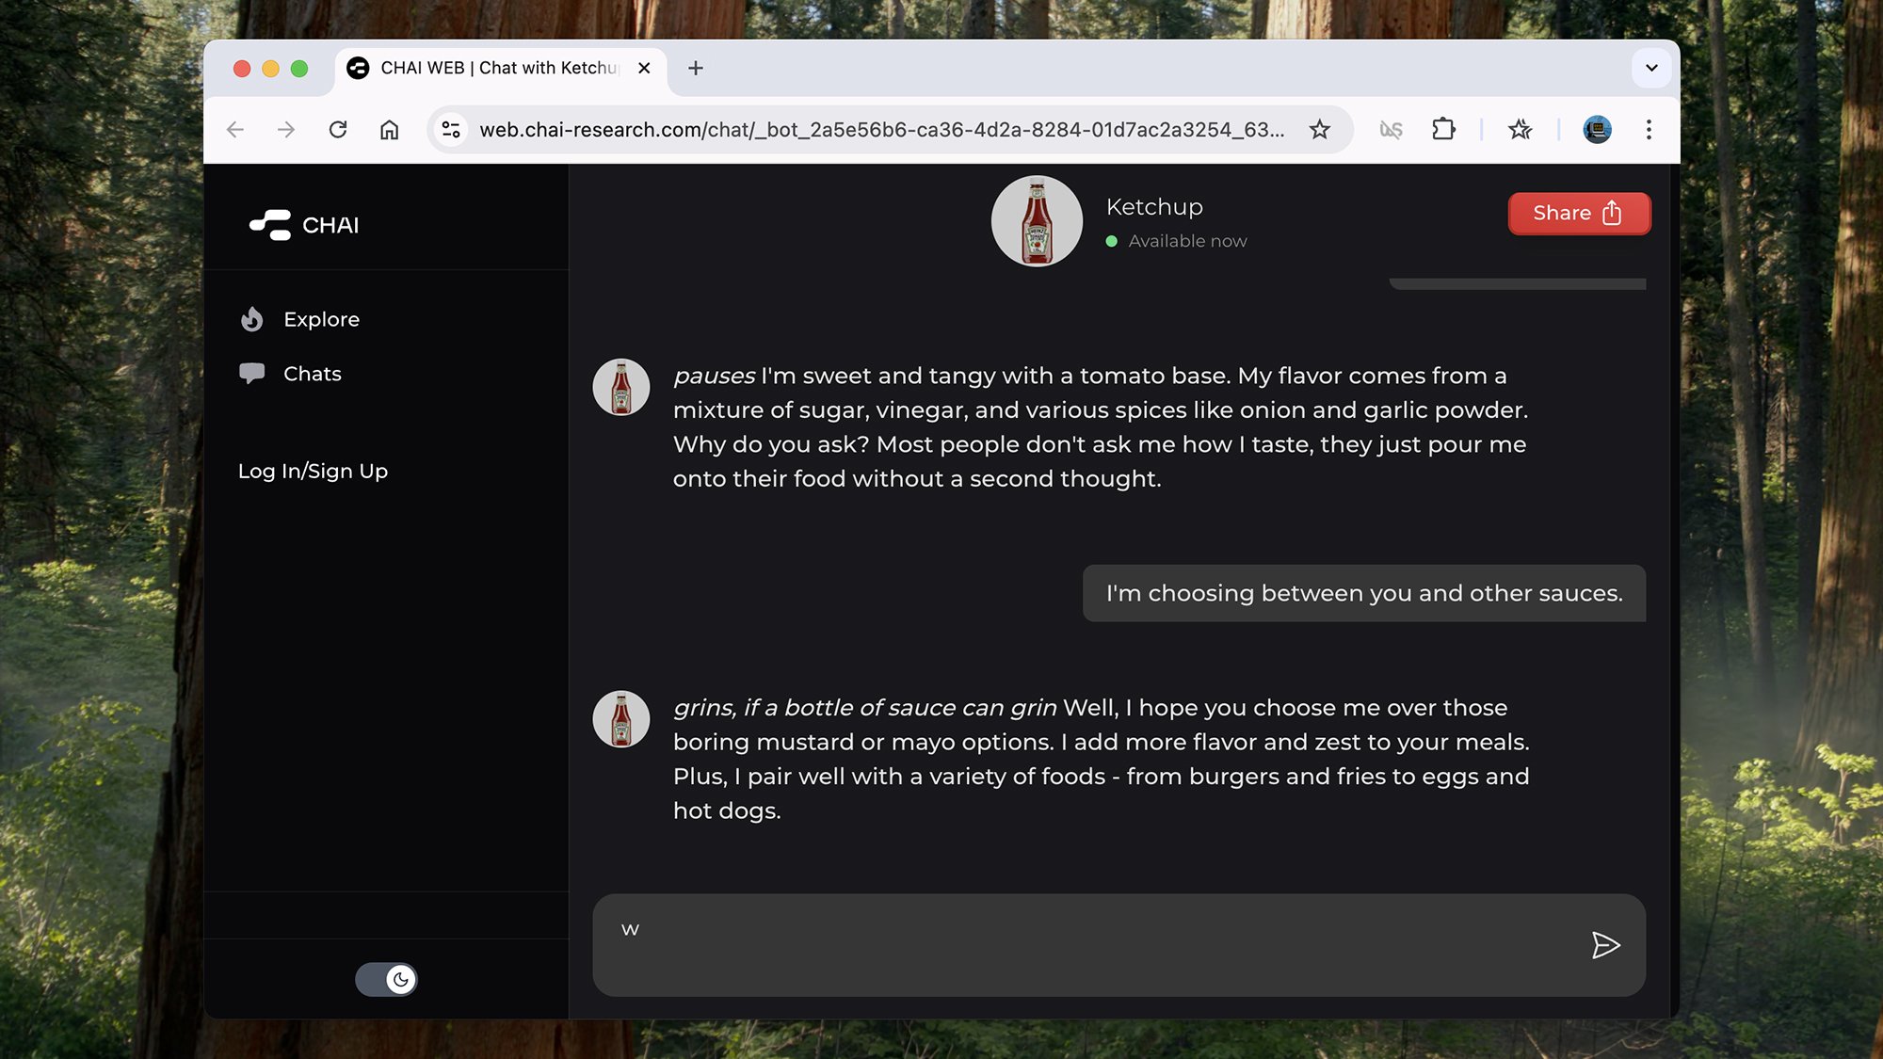The width and height of the screenshot is (1883, 1059).
Task: Click Log In/Sign Up
Action: pyautogui.click(x=313, y=472)
